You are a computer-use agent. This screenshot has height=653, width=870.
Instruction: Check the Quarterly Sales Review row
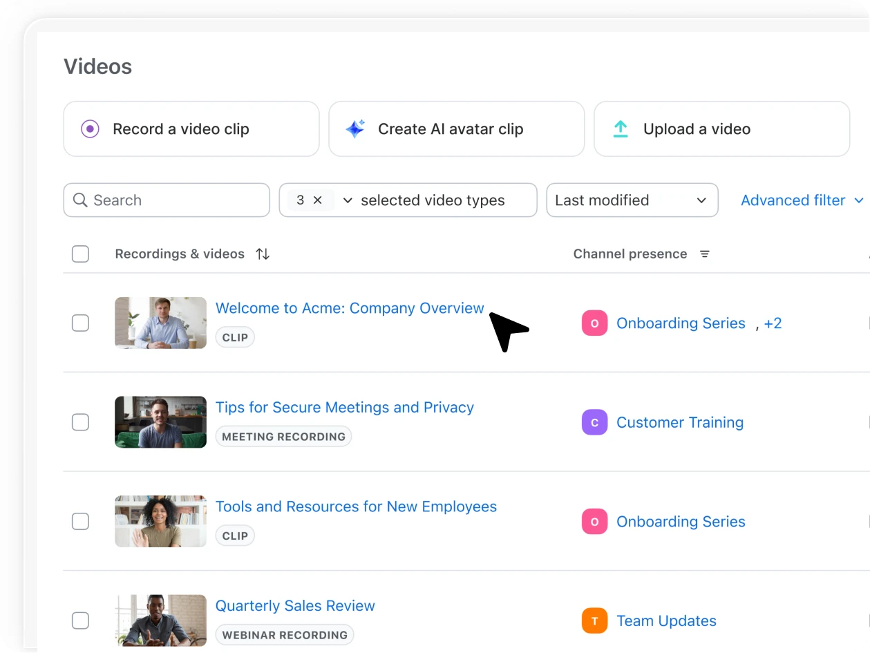point(80,621)
